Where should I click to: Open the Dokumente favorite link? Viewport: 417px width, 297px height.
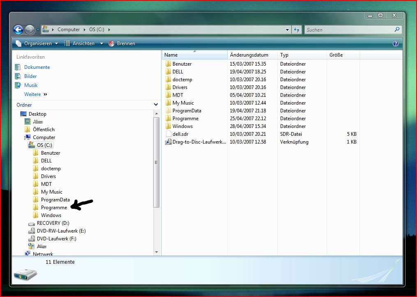(37, 67)
